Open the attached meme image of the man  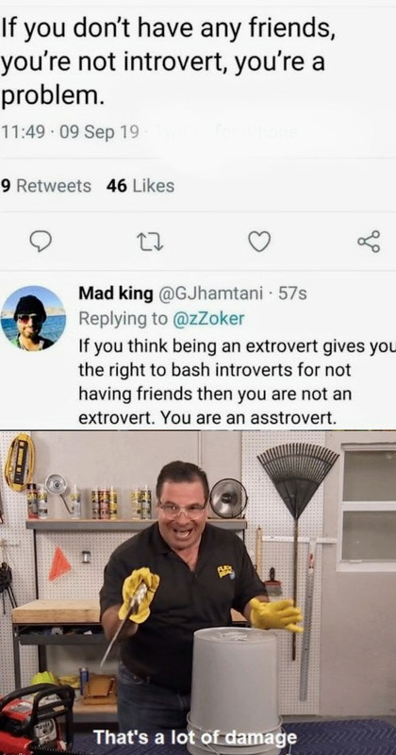tap(198, 593)
